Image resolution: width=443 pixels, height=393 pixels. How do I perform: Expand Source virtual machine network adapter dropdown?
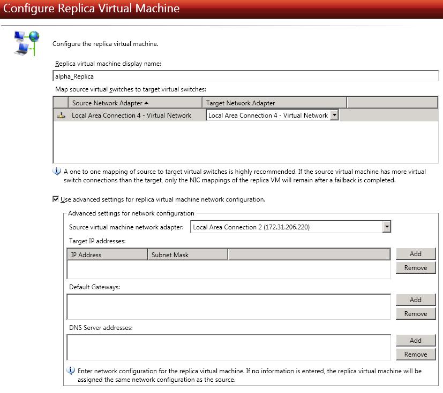387,227
